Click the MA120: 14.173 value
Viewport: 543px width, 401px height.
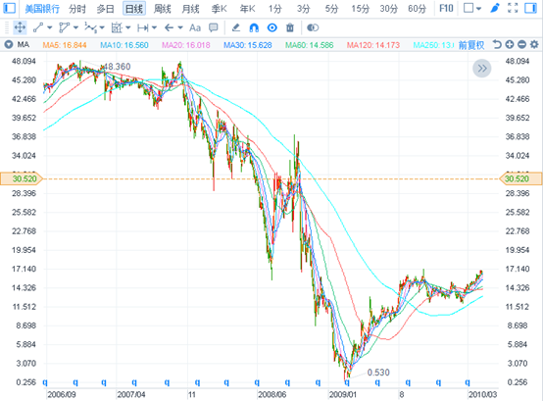[373, 45]
